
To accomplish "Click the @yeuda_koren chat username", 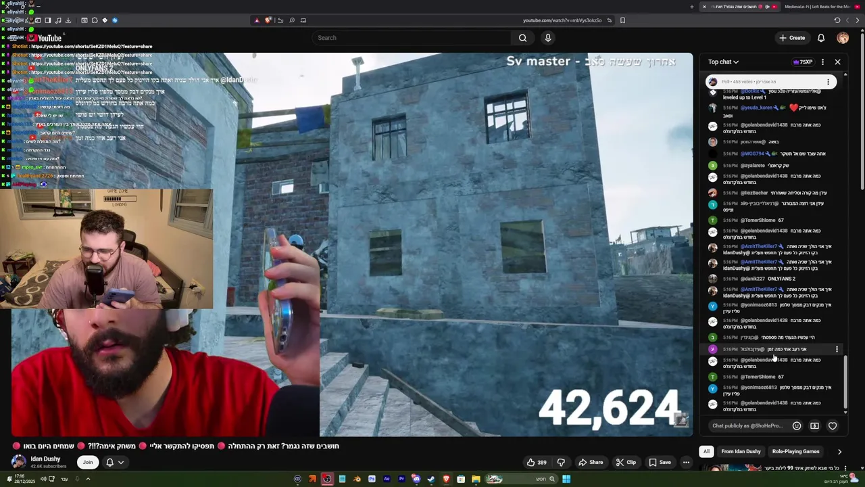I will [756, 108].
